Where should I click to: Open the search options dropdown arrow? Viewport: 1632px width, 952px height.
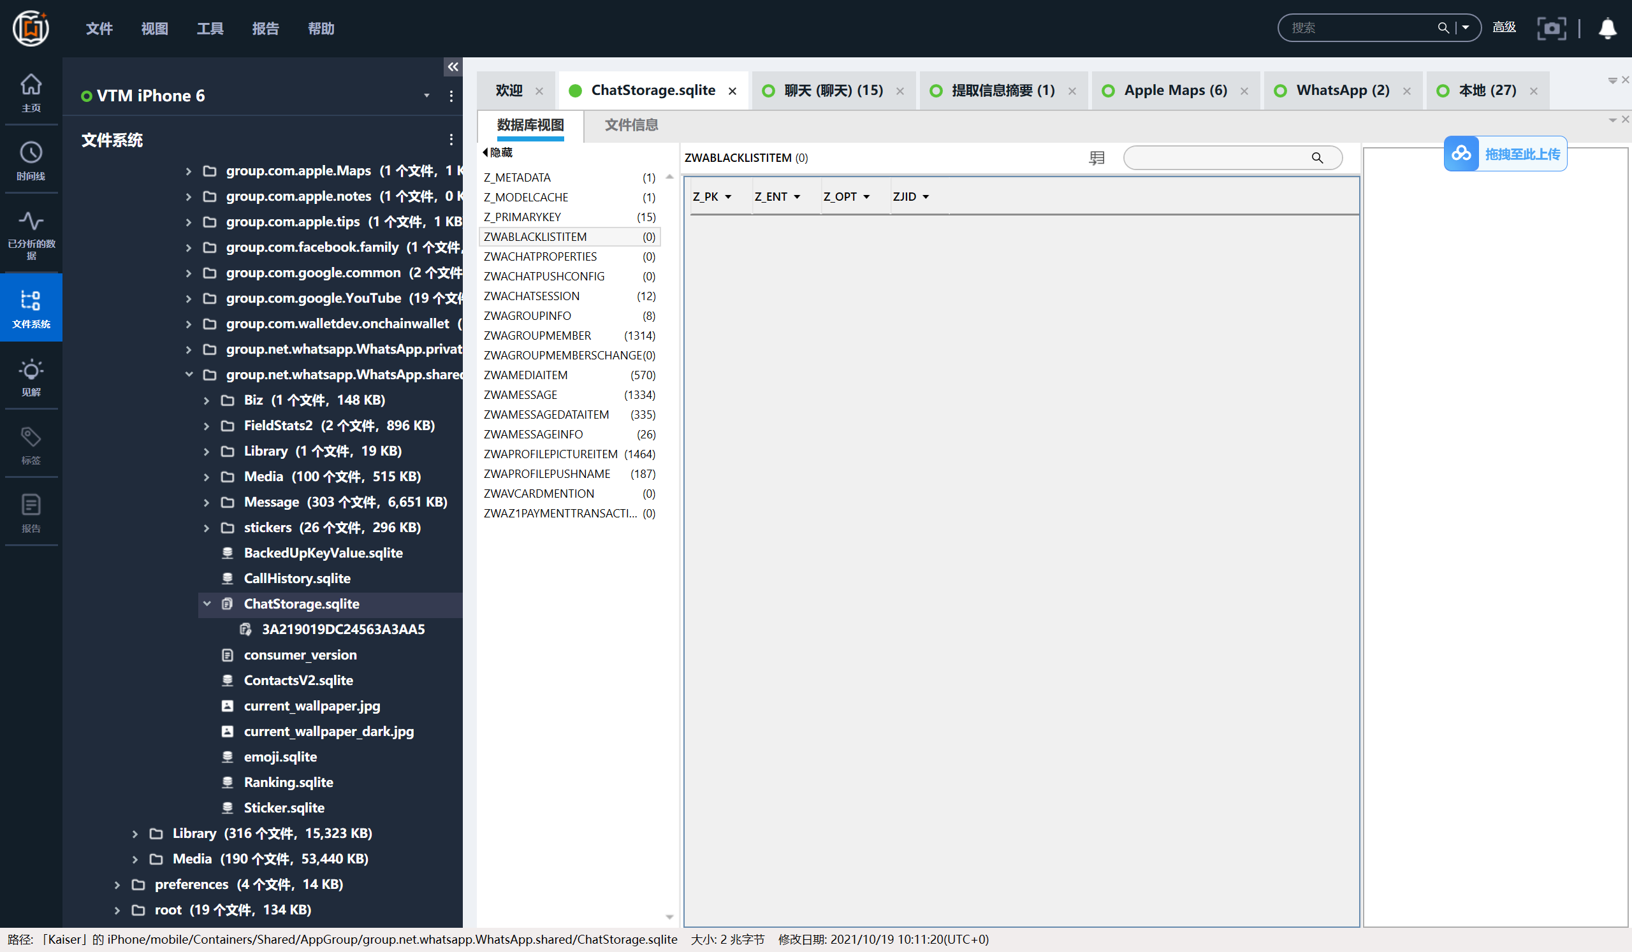[x=1466, y=28]
